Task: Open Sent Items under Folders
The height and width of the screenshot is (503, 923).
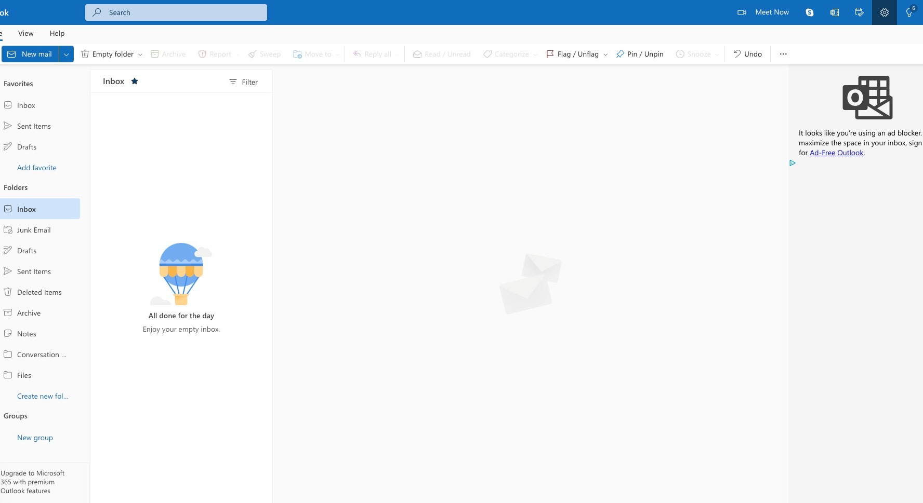Action: [x=40, y=271]
